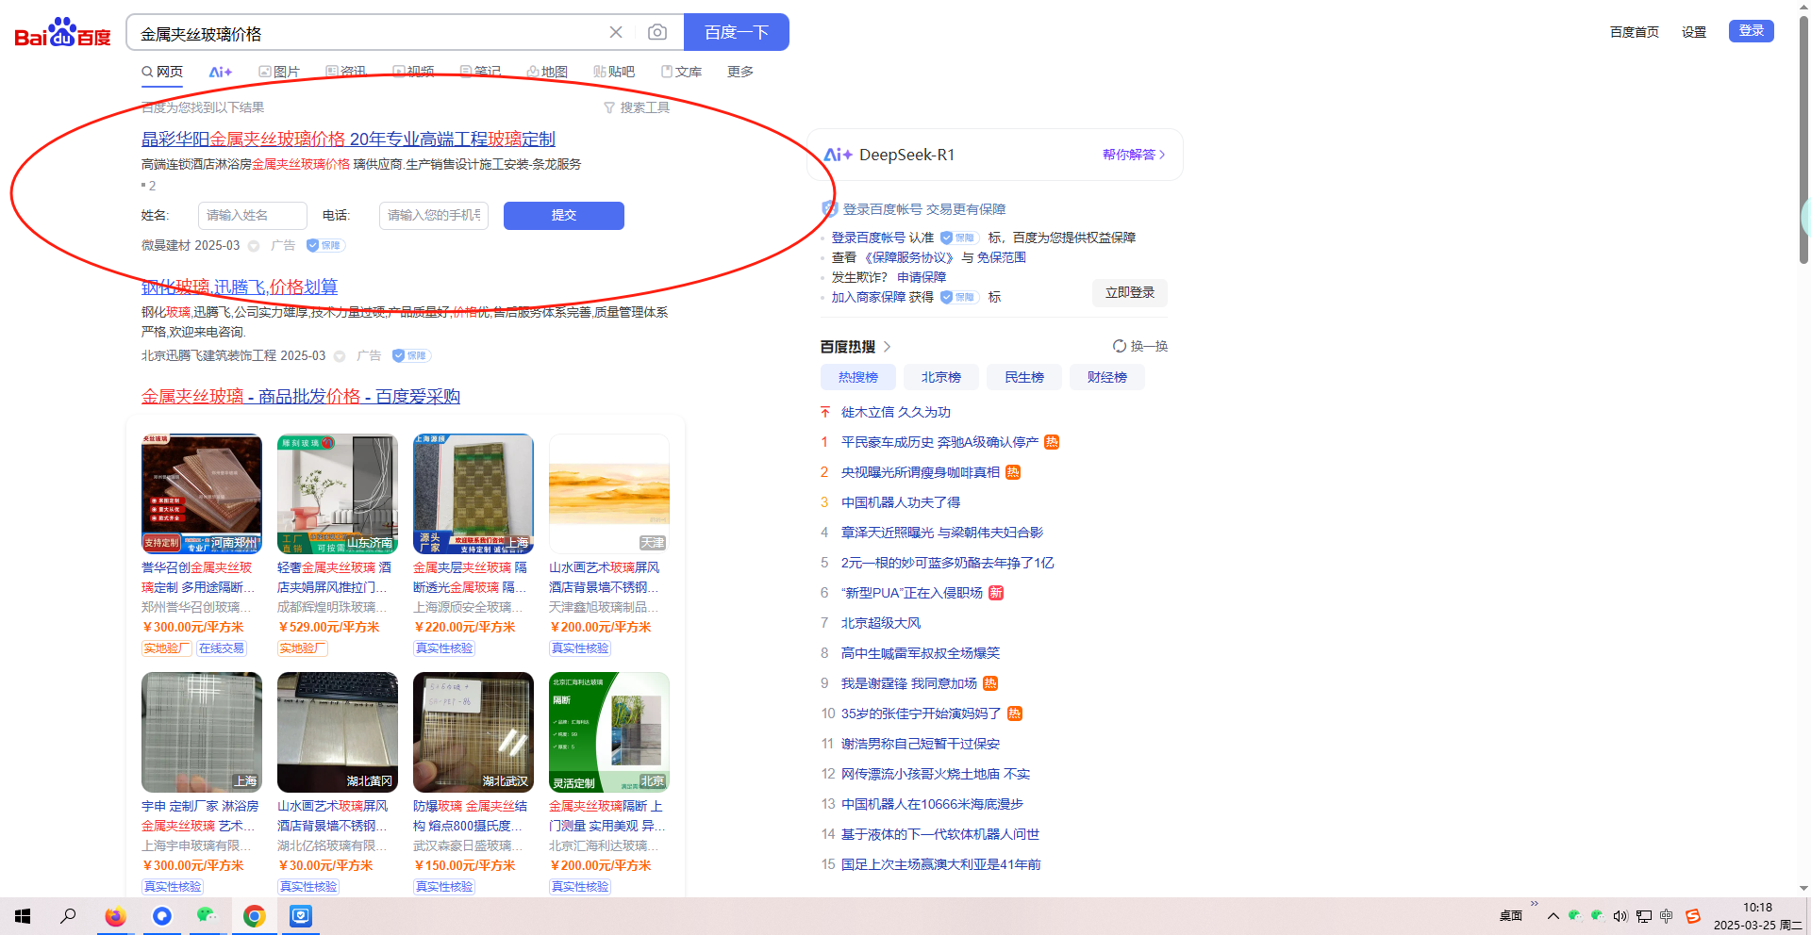Expand 帮你解答 in DeepSeek panel
The height and width of the screenshot is (935, 1811).
tap(1134, 155)
